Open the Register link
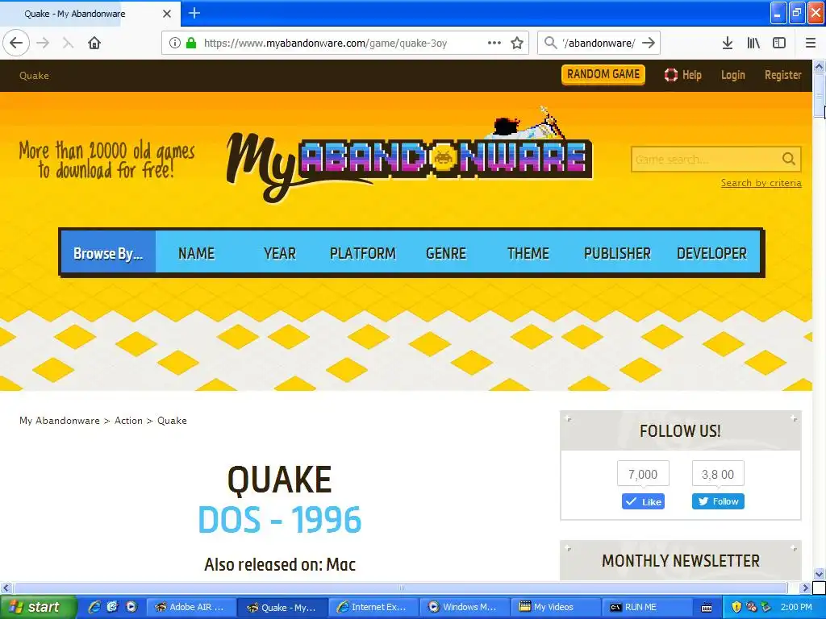This screenshot has width=826, height=619. [782, 75]
